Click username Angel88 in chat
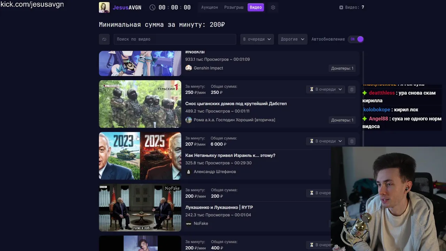 click(x=378, y=119)
